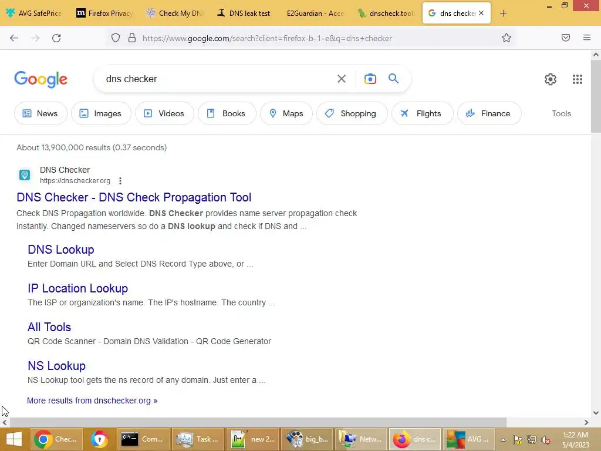This screenshot has width=601, height=451.
Task: Open More results from dnschecker.org
Action: (92, 400)
